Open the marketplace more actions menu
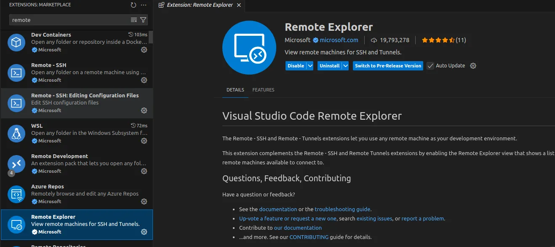The width and height of the screenshot is (555, 247). [x=144, y=5]
